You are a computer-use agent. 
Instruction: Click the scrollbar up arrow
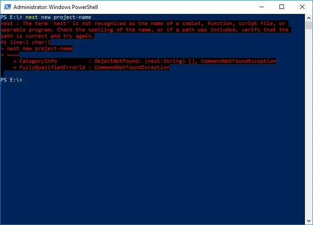coord(309,18)
